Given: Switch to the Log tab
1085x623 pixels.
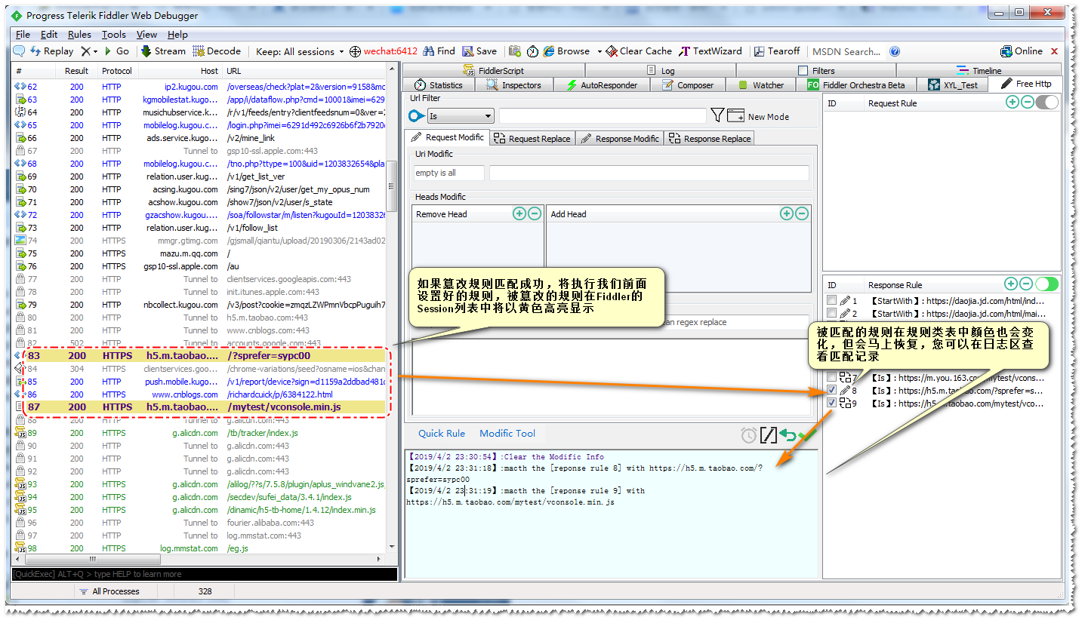Looking at the screenshot, I should pyautogui.click(x=661, y=70).
